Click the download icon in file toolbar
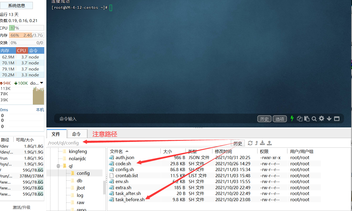This screenshot has width=352, height=211. (263, 143)
